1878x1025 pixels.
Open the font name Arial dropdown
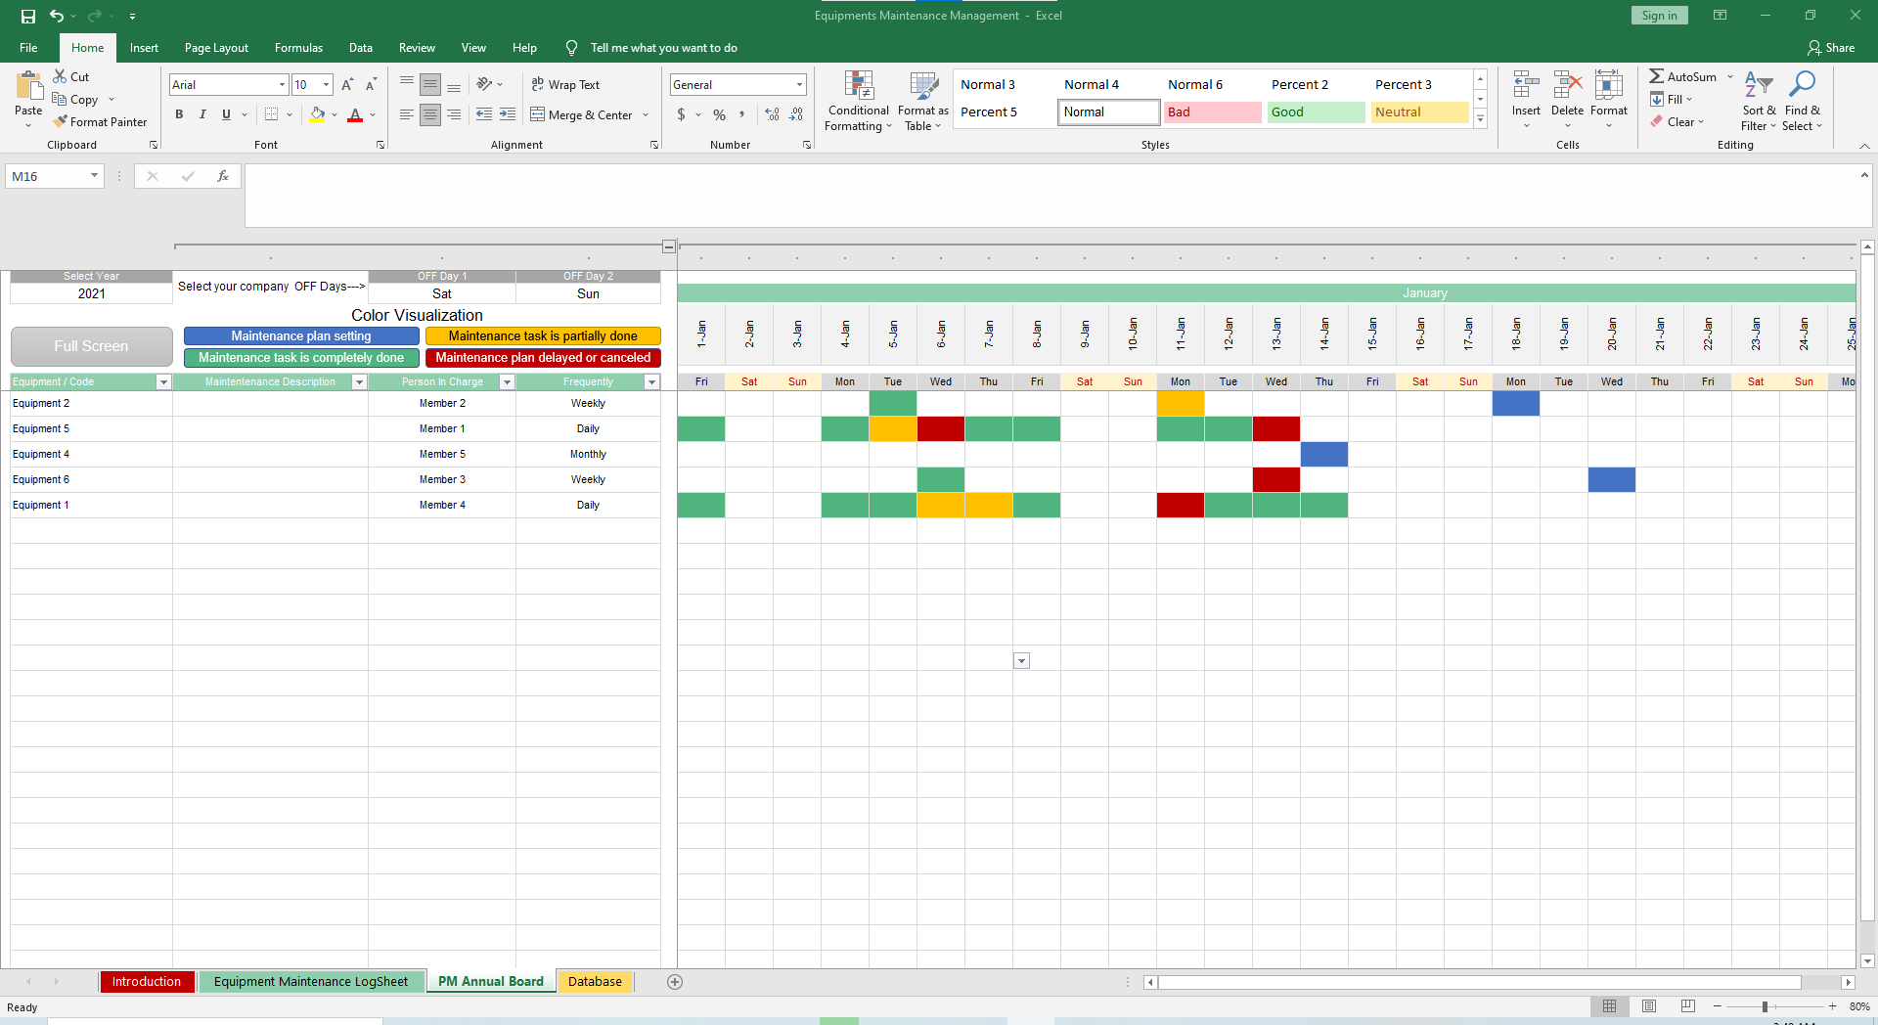(283, 85)
